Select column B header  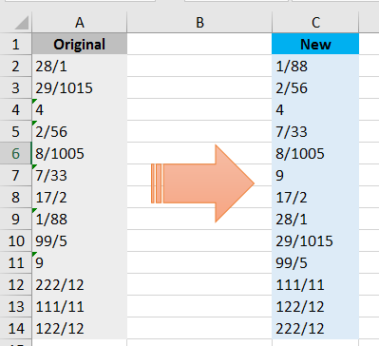199,23
